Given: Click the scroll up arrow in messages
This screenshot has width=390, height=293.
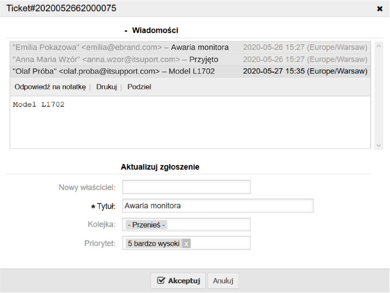Looking at the screenshot, I should coord(379,46).
